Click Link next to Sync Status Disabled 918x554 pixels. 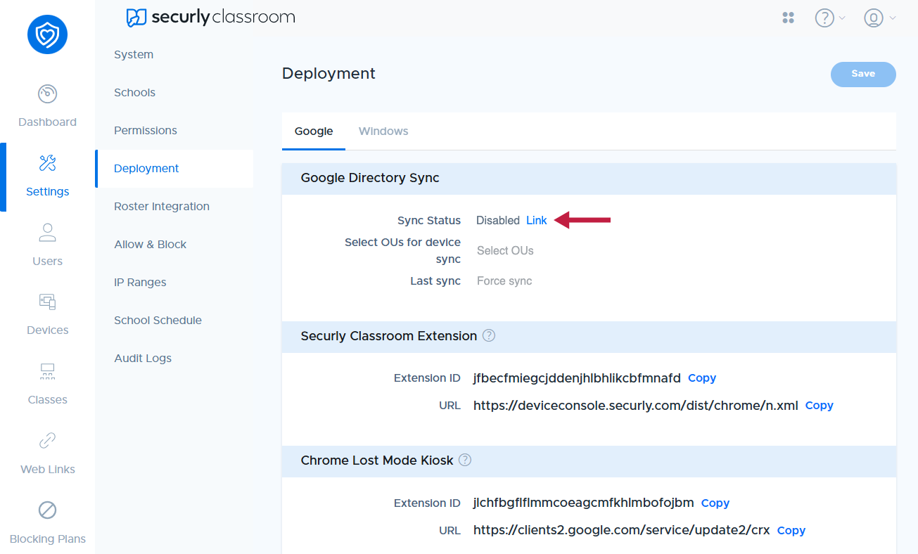click(x=537, y=220)
